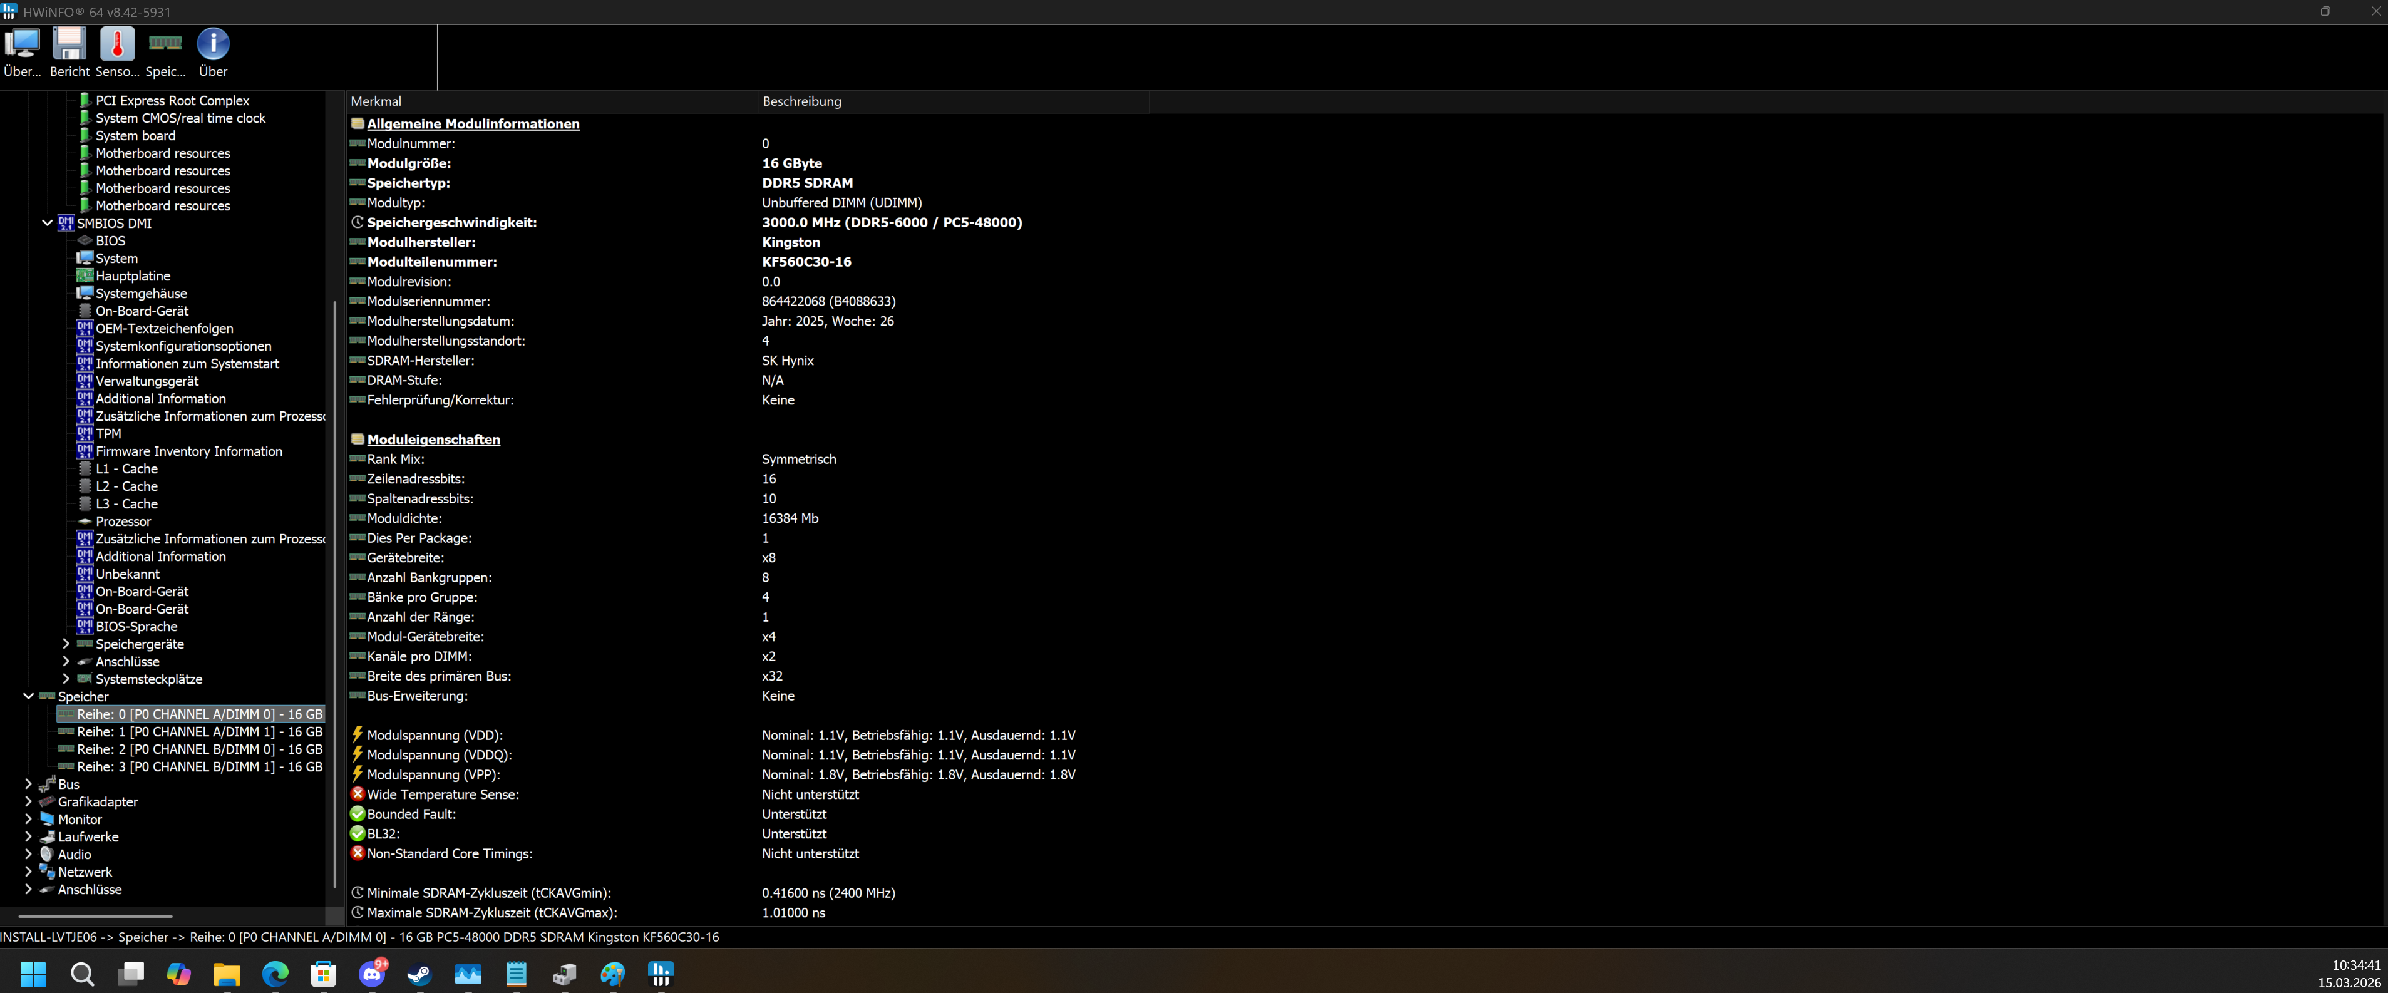Click the Allgemeine Modulinformationen section heading
Image resolution: width=2388 pixels, height=993 pixels.
pyautogui.click(x=473, y=123)
